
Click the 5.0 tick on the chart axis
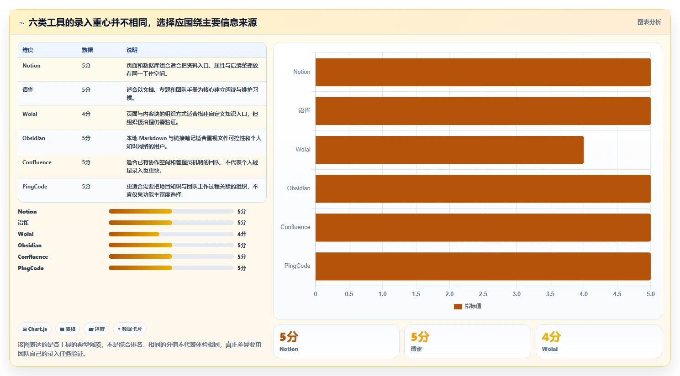click(651, 294)
